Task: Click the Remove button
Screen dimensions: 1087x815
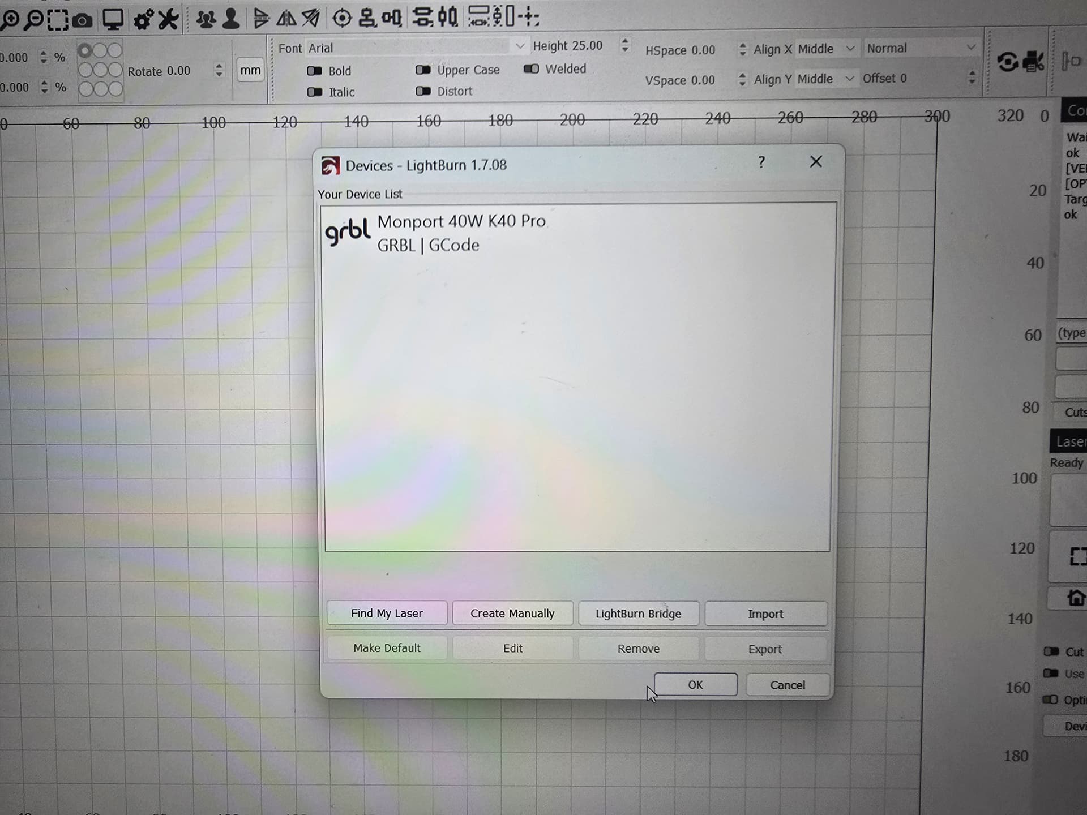Action: pyautogui.click(x=639, y=649)
